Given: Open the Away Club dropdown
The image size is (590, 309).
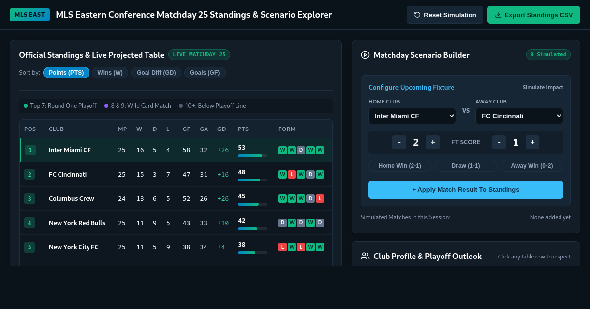Looking at the screenshot, I should pyautogui.click(x=519, y=116).
